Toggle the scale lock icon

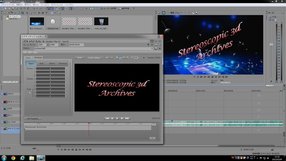[30, 93]
